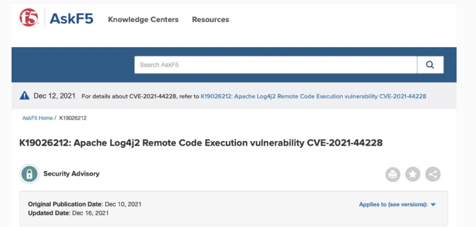Favorite the article with the star icon
476x227 pixels.
click(x=413, y=175)
